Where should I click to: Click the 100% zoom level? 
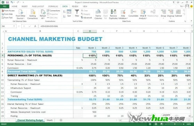(x=189, y=124)
